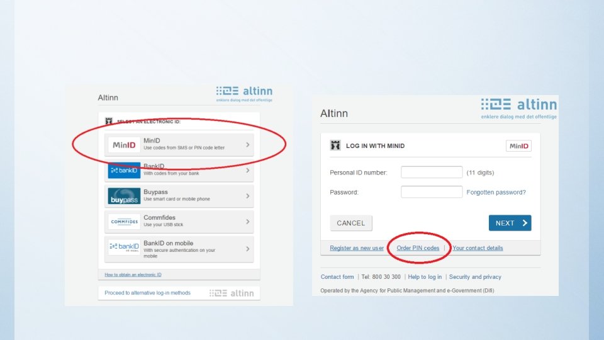This screenshot has height=340, width=604.
Task: Open the Commfides row chevron arrow
Action: 248,222
